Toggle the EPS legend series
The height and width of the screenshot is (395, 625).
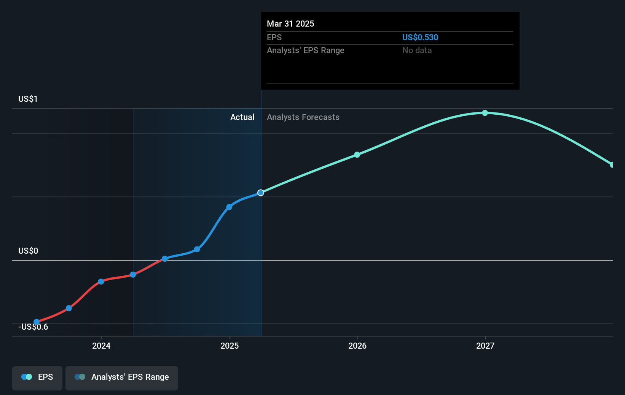coord(37,378)
